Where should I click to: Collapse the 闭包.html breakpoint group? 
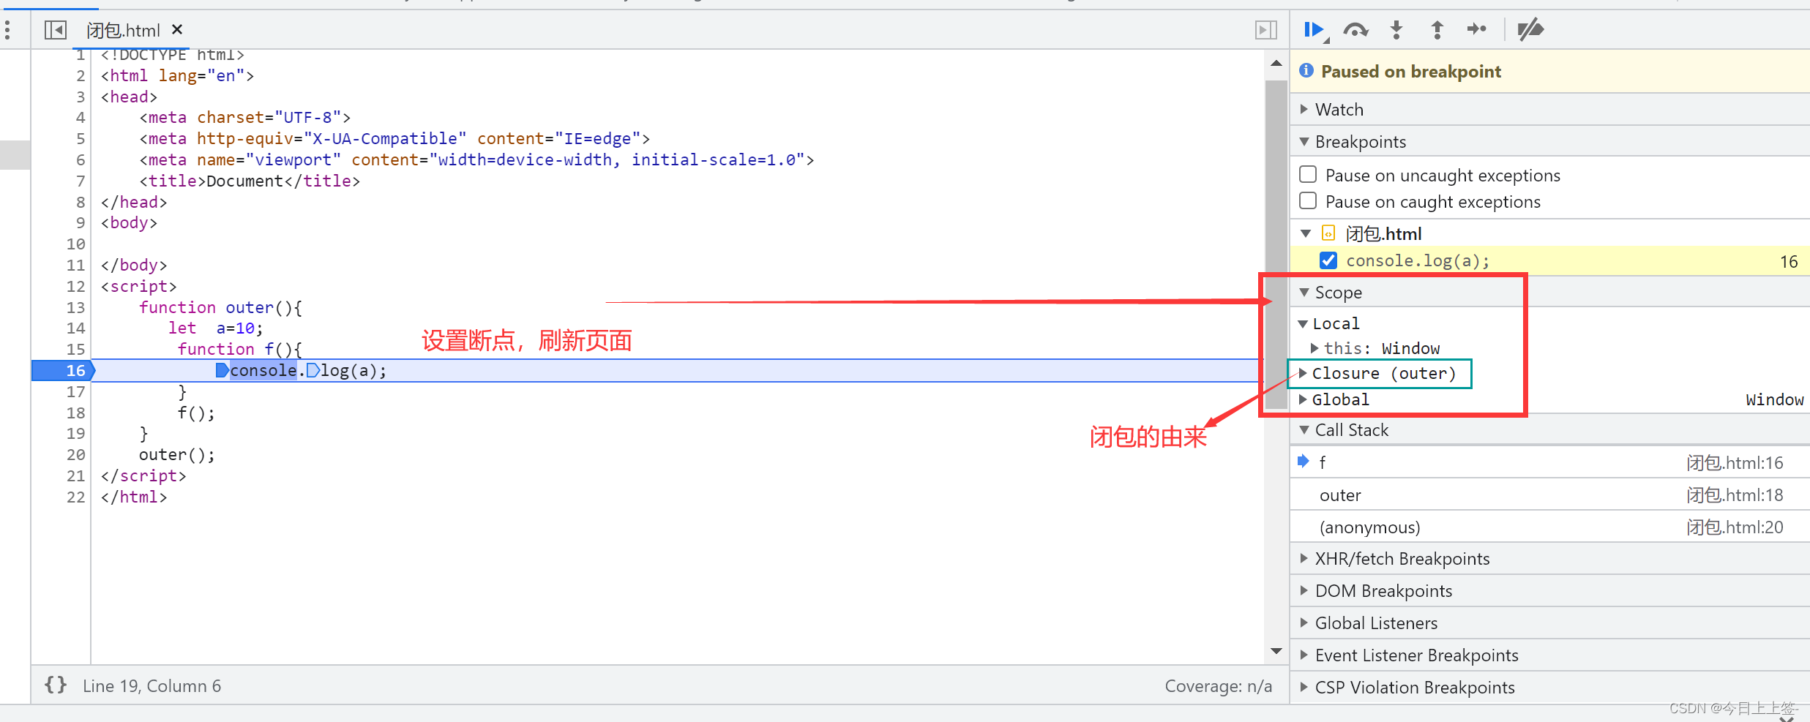click(x=1306, y=233)
